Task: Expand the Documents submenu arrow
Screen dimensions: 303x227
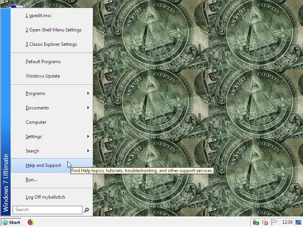Action: 88,108
